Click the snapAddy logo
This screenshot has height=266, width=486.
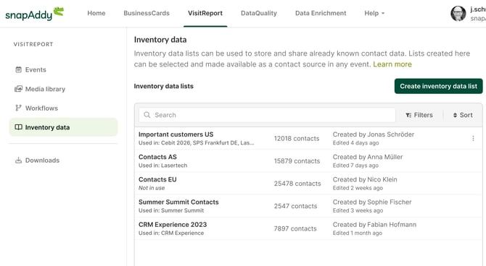click(x=34, y=13)
